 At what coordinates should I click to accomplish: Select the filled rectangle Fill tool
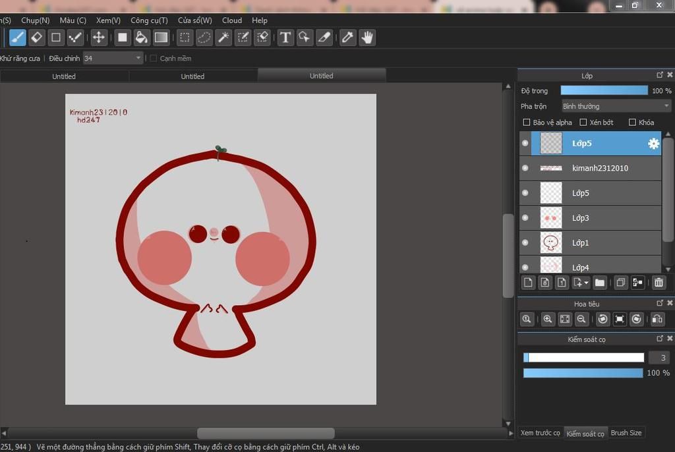[x=122, y=38]
